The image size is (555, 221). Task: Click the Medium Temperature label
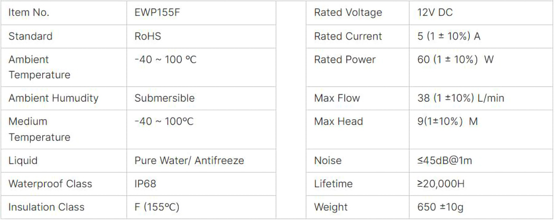coord(39,129)
